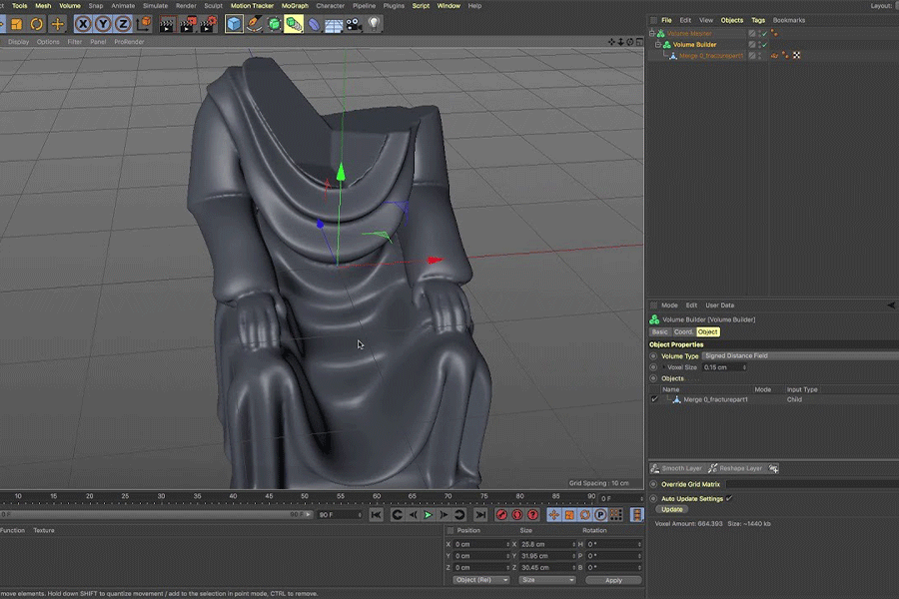Click the Floor environment icon

coord(334,23)
